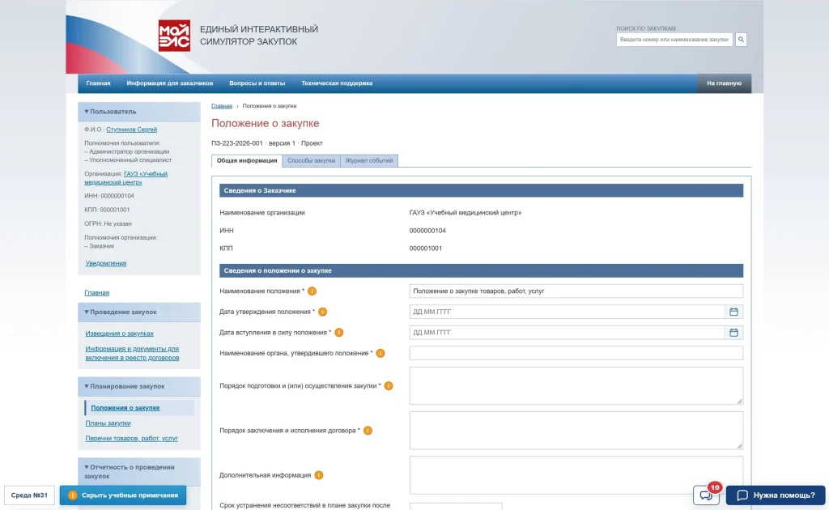Focus the procurement search field
The width and height of the screenshot is (829, 510).
tap(674, 40)
